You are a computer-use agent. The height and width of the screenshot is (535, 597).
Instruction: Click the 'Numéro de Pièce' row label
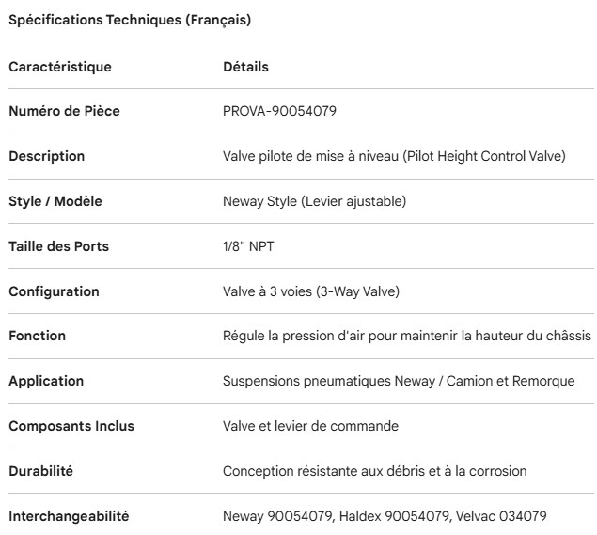click(64, 112)
